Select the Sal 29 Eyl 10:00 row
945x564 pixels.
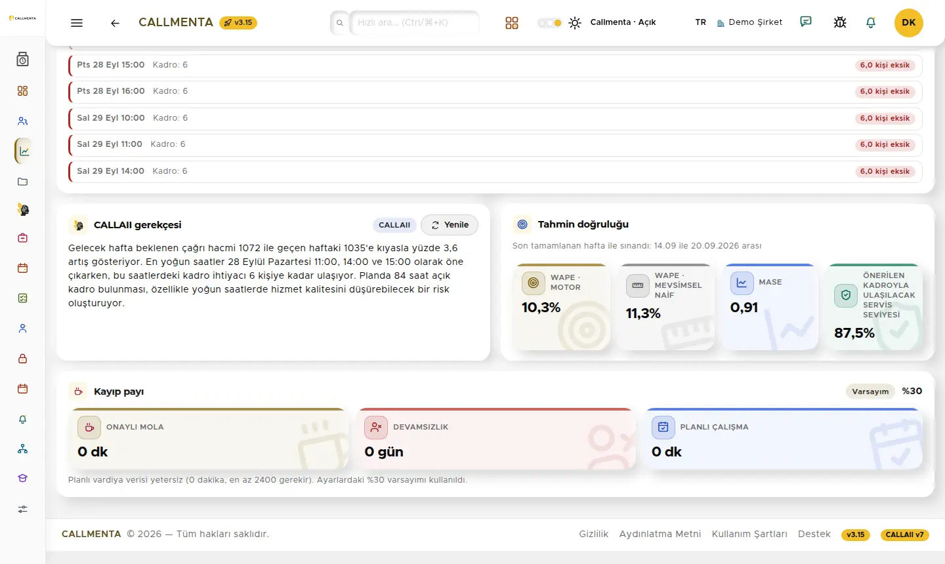point(495,119)
